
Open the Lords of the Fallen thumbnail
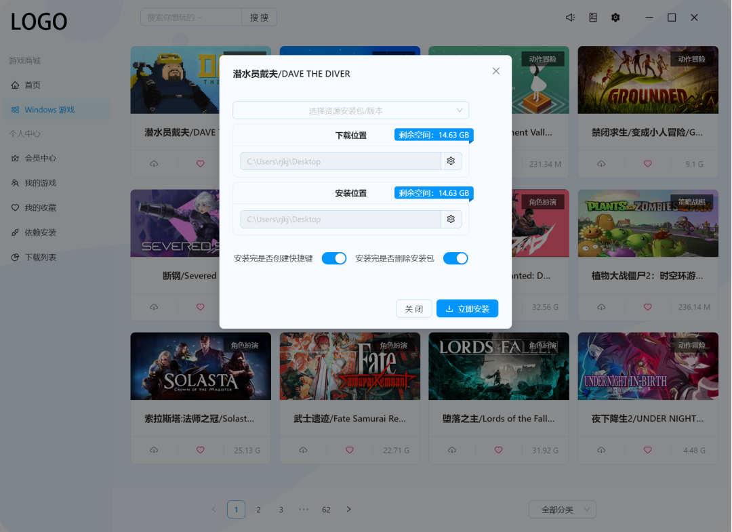coord(499,366)
